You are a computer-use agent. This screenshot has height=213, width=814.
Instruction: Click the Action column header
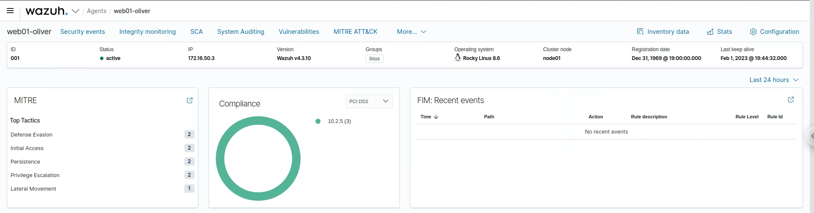pyautogui.click(x=596, y=117)
